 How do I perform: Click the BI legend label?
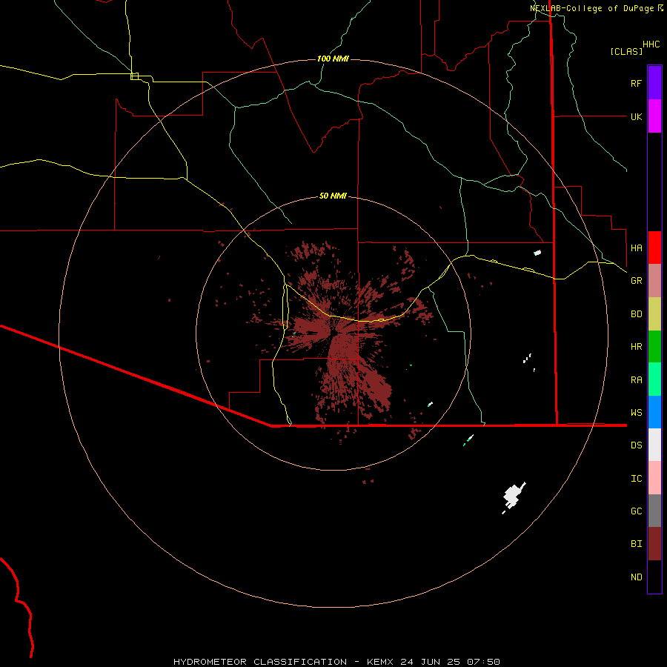[x=636, y=544]
